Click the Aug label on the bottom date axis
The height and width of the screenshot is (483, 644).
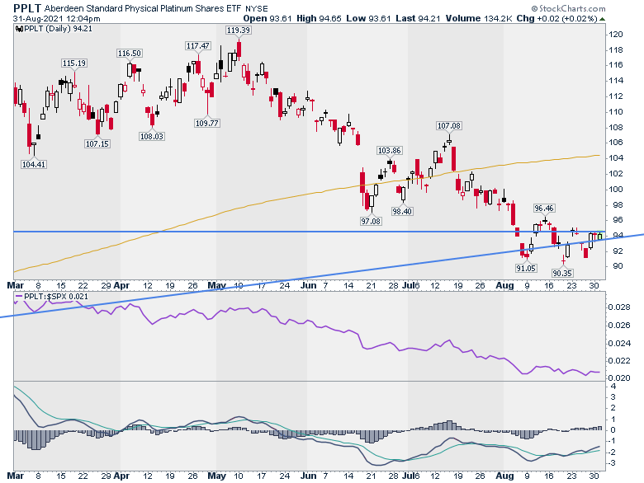coord(504,476)
